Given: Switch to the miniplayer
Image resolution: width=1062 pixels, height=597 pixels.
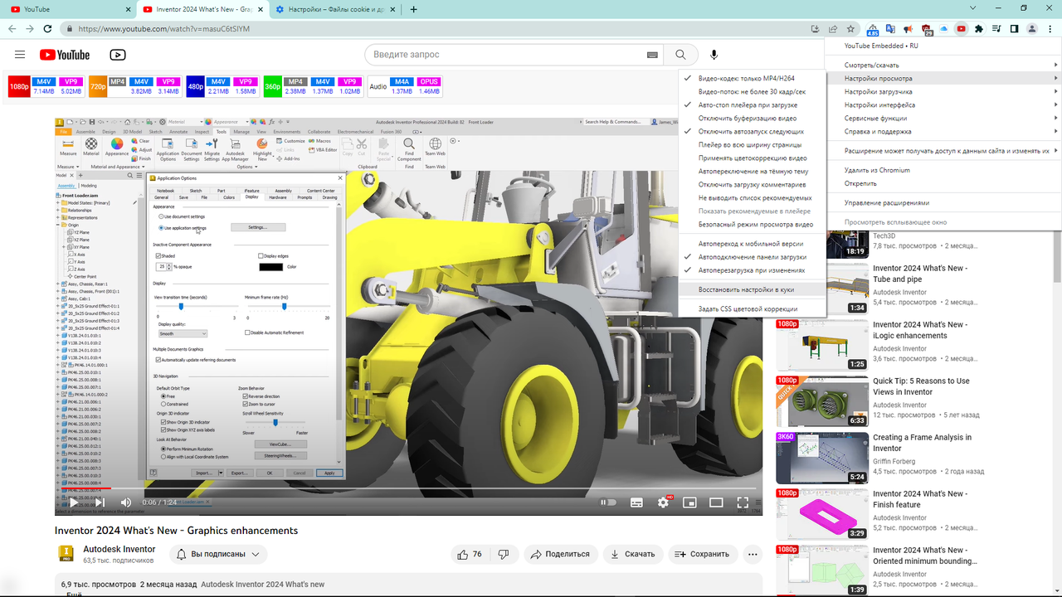Looking at the screenshot, I should [689, 502].
